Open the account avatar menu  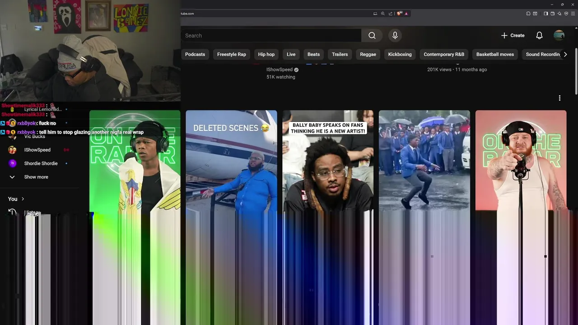coord(559,35)
